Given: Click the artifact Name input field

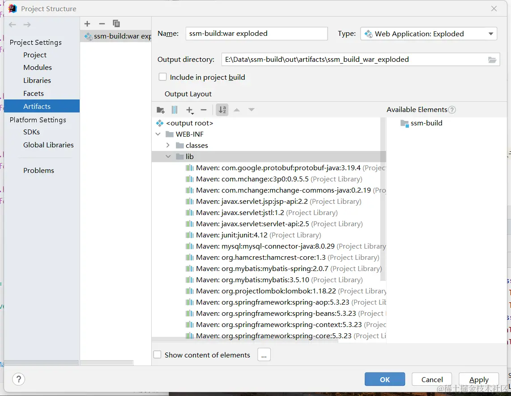Looking at the screenshot, I should 256,34.
